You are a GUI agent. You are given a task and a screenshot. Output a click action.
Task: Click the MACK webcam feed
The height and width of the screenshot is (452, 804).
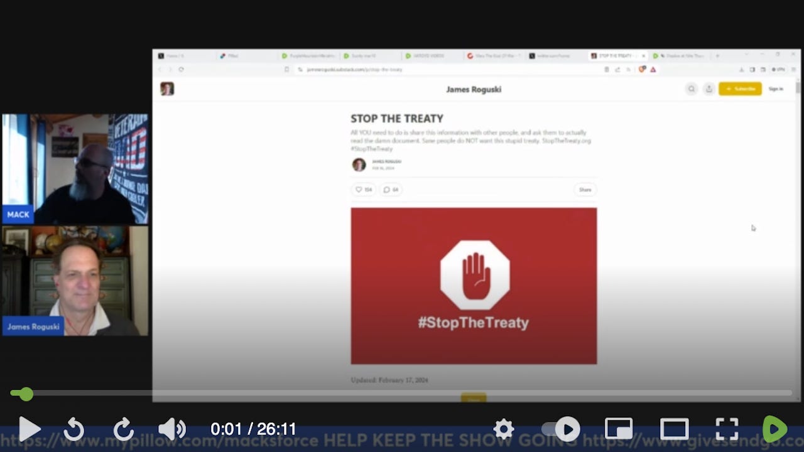click(x=75, y=169)
